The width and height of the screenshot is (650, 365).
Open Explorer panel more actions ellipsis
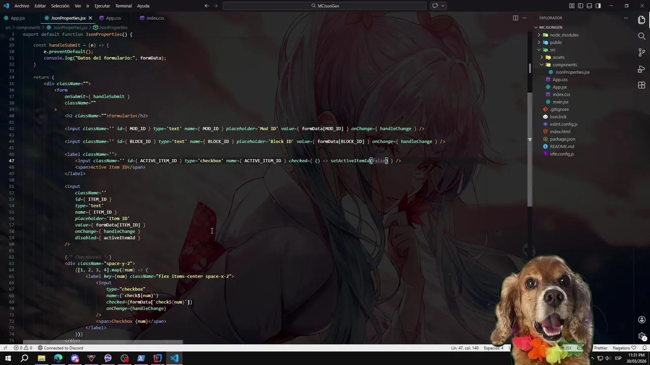coord(626,18)
